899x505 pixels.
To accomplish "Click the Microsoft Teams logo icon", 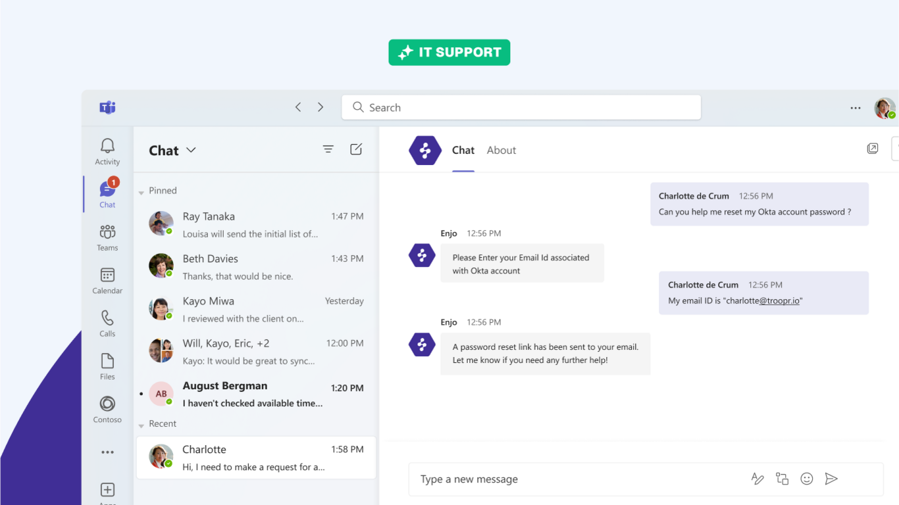I will pos(107,107).
